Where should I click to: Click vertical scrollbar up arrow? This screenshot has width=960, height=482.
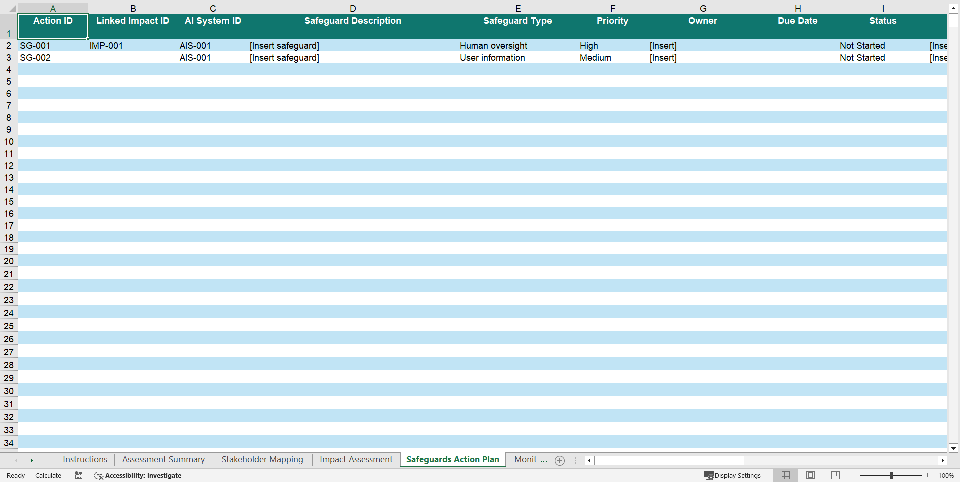tap(953, 8)
